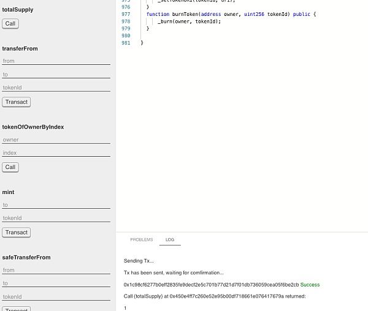The height and width of the screenshot is (311, 368).
Task: Switch to the PROBLEMS tab
Action: click(x=141, y=239)
